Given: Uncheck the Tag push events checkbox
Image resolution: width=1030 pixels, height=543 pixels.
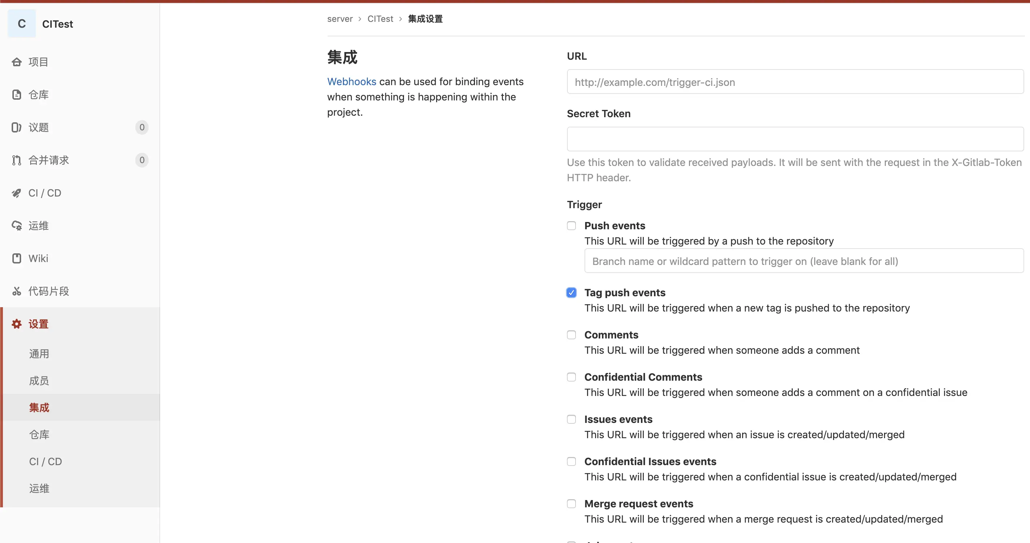Looking at the screenshot, I should pyautogui.click(x=571, y=293).
